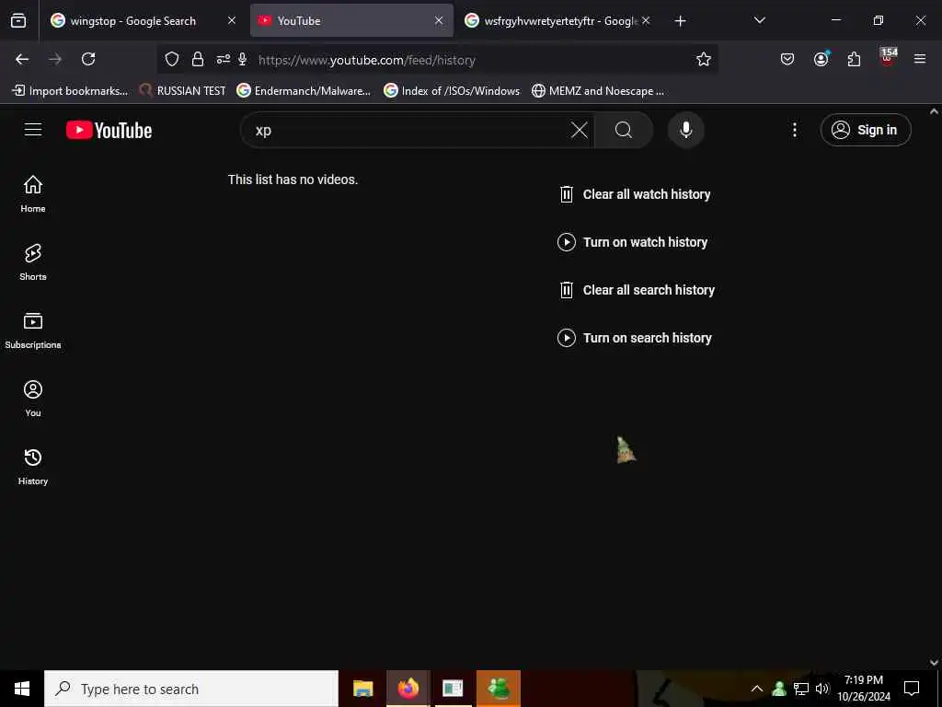This screenshot has width=942, height=707.
Task: Turn on watch history
Action: [633, 242]
